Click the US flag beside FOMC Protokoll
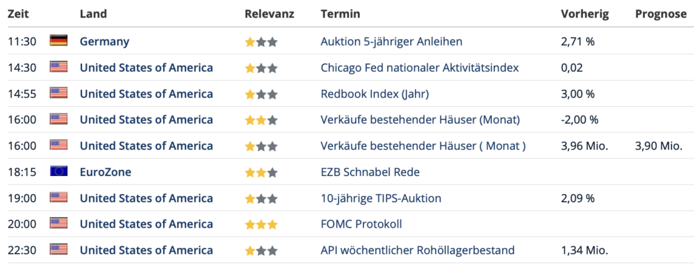Viewport: 694px width, 264px height. click(59, 224)
